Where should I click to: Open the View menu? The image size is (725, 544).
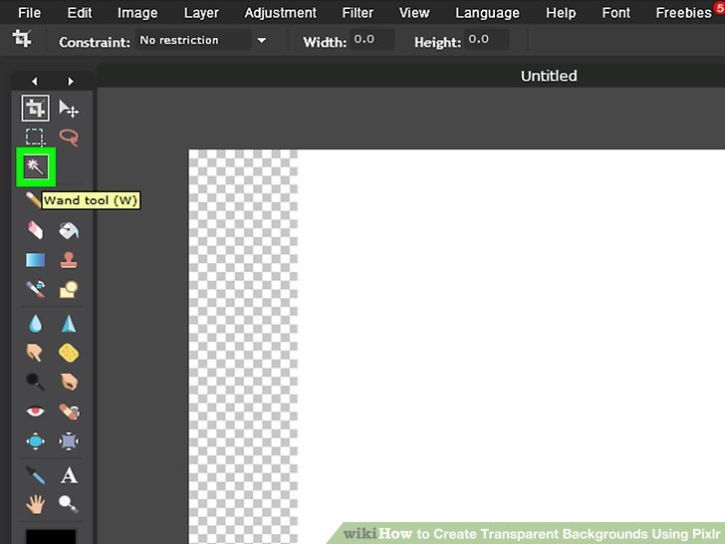[x=414, y=13]
